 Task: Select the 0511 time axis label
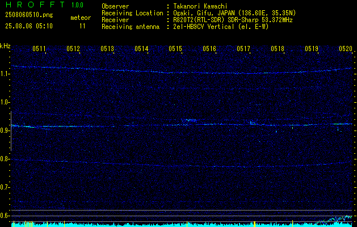39,48
